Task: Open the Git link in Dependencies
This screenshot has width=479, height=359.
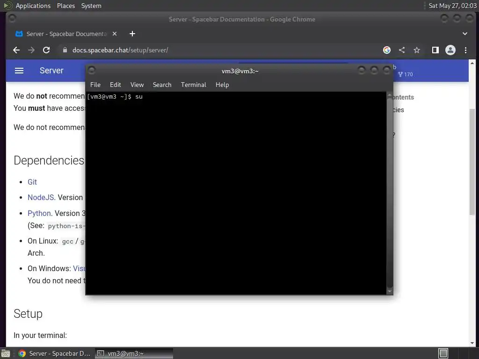Action: tap(32, 182)
